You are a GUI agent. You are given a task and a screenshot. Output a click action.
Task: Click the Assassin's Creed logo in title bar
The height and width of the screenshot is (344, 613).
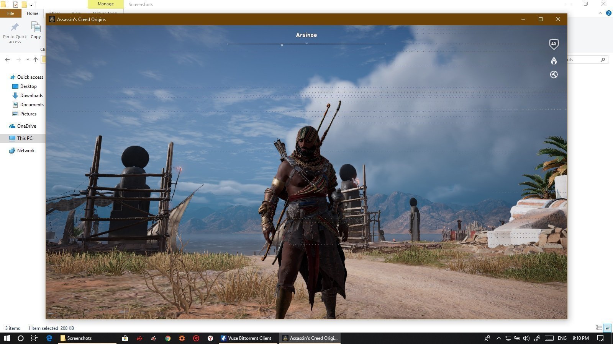click(x=52, y=19)
